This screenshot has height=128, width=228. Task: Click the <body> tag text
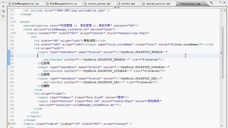(x=25, y=22)
